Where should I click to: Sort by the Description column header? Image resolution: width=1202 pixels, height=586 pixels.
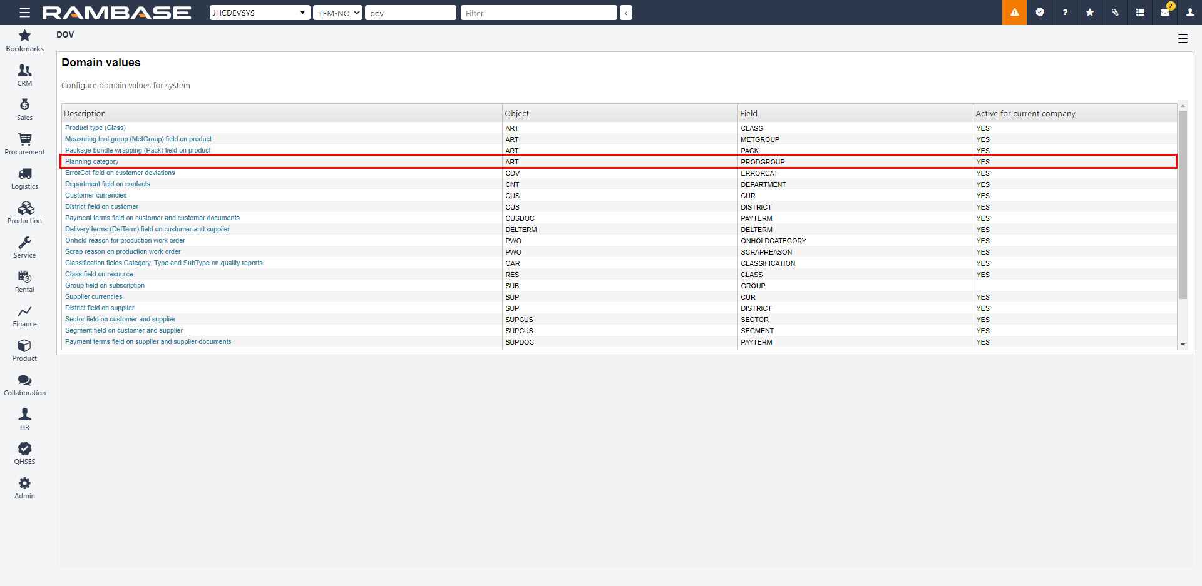pos(85,113)
